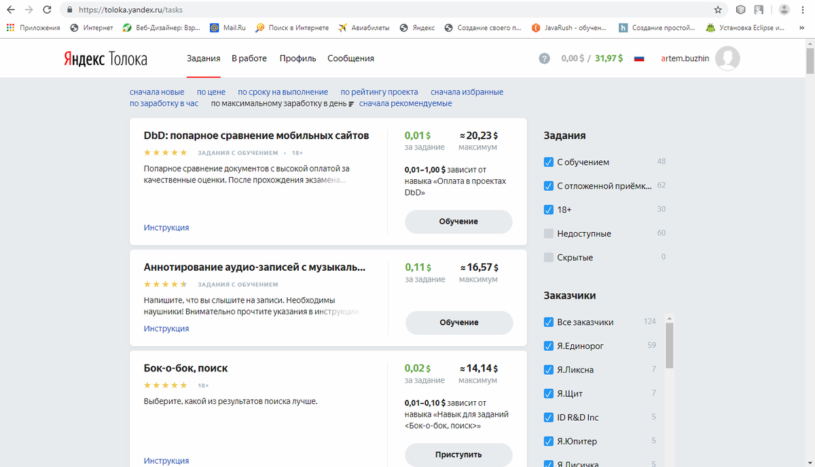Image resolution: width=815 pixels, height=467 pixels.
Task: Uncheck the Я.Ликсна checkbox
Action: click(x=549, y=370)
